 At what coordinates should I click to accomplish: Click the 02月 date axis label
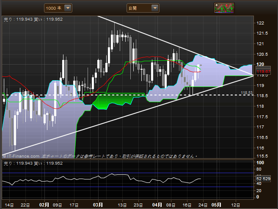click(x=44, y=205)
